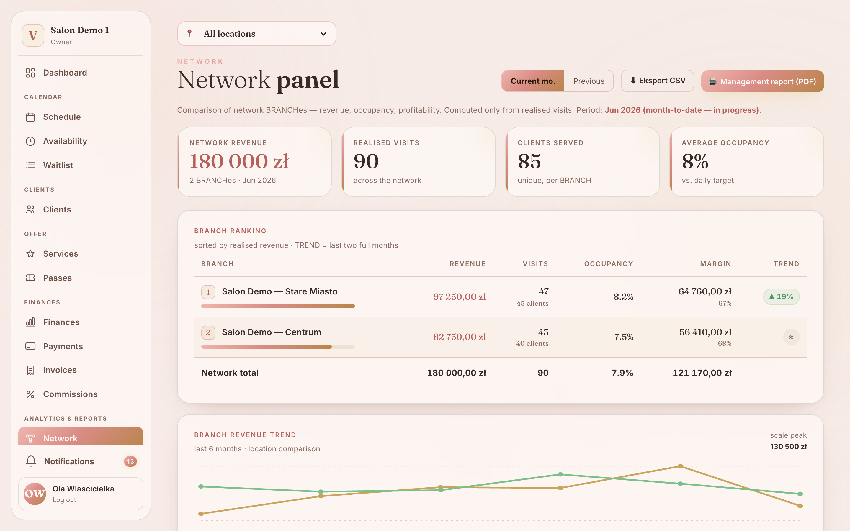
Task: Click the Invoices receipt icon
Action: pyautogui.click(x=31, y=370)
